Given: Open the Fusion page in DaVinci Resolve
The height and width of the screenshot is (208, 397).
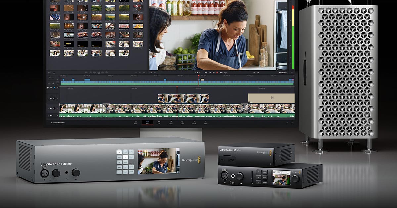Looking at the screenshot, I should [x=171, y=123].
